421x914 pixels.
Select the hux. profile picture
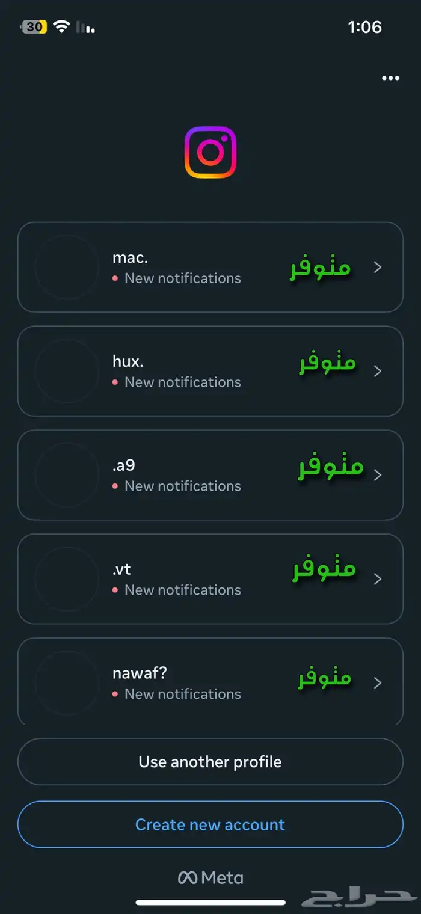(67, 371)
